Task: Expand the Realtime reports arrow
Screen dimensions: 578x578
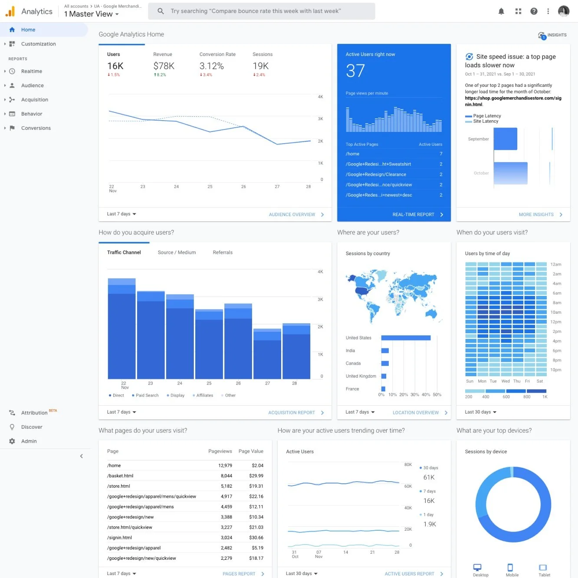Action: click(x=5, y=71)
